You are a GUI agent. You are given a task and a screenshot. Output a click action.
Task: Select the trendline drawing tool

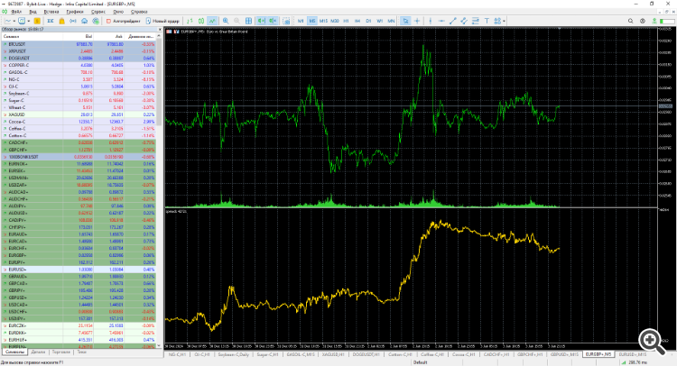(x=453, y=21)
